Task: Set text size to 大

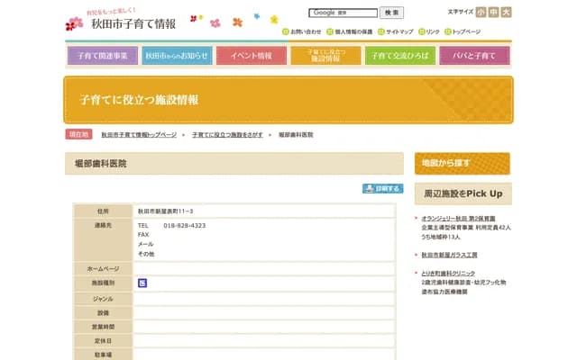Action: [506, 13]
